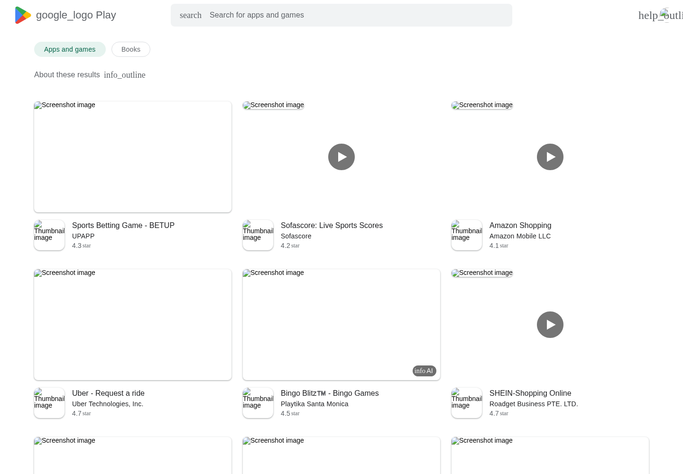
Task: Click the 4.1 star rating for Amazon Shopping
Action: pos(499,246)
